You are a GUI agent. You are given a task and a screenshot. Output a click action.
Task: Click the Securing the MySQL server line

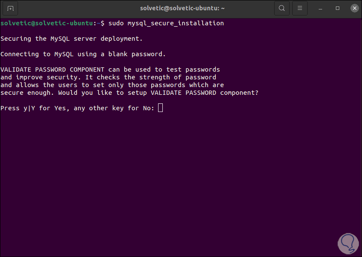tap(72, 39)
